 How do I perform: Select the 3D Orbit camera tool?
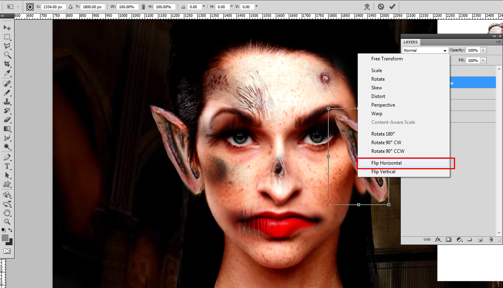click(x=7, y=204)
